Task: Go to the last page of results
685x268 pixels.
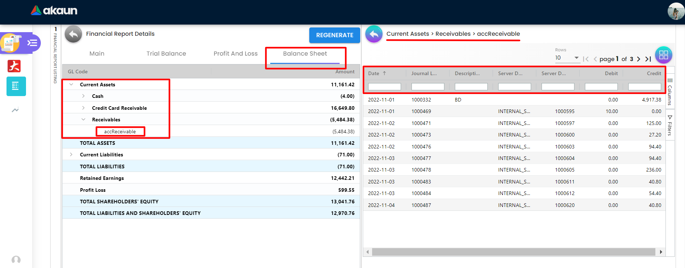Action: [x=648, y=59]
